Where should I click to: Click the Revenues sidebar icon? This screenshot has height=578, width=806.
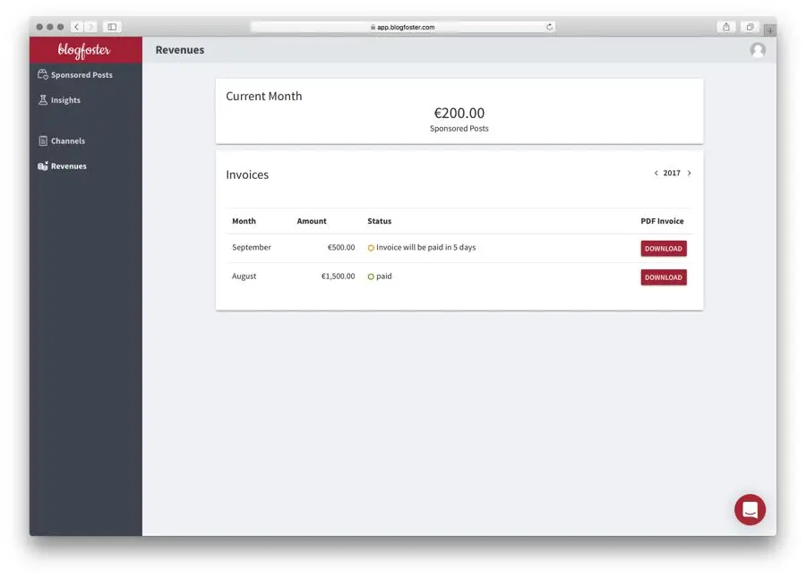pyautogui.click(x=42, y=166)
